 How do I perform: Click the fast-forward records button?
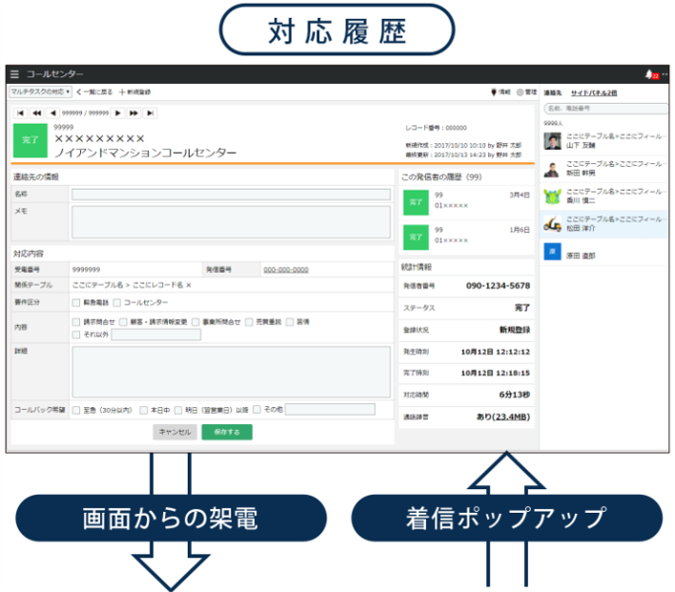[134, 112]
